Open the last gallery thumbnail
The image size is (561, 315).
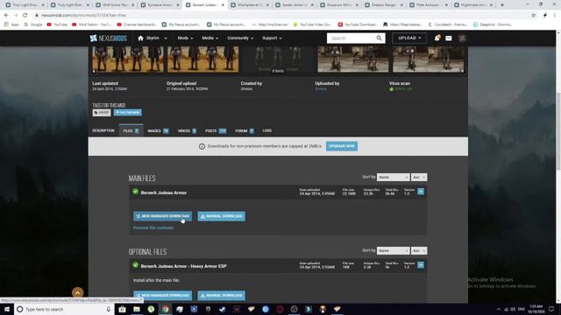pyautogui.click(x=429, y=59)
